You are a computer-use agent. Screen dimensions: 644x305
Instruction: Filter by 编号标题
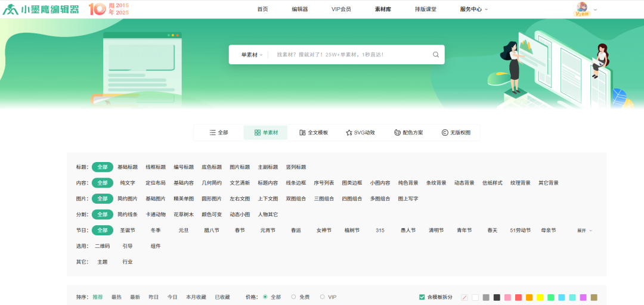[184, 167]
